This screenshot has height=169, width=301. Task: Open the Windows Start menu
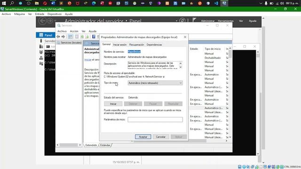coord(4,3)
